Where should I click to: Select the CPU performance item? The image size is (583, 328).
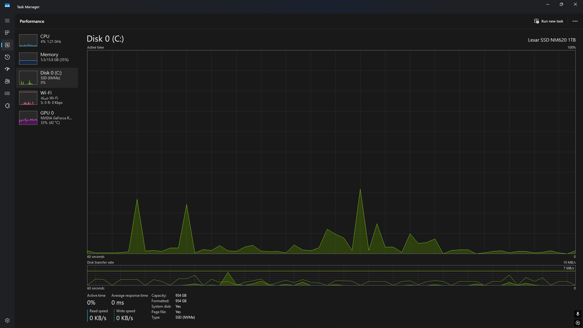click(x=47, y=40)
